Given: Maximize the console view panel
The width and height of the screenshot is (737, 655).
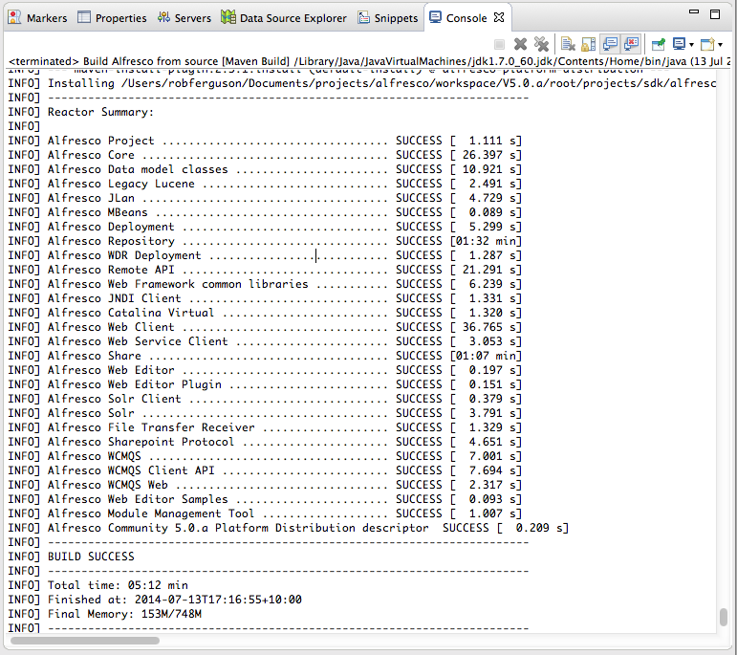Looking at the screenshot, I should pos(715,14).
